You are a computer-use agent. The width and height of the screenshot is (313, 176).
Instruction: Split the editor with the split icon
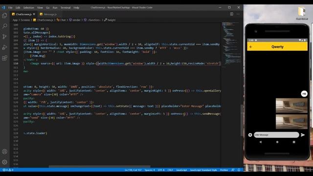[x=231, y=14]
